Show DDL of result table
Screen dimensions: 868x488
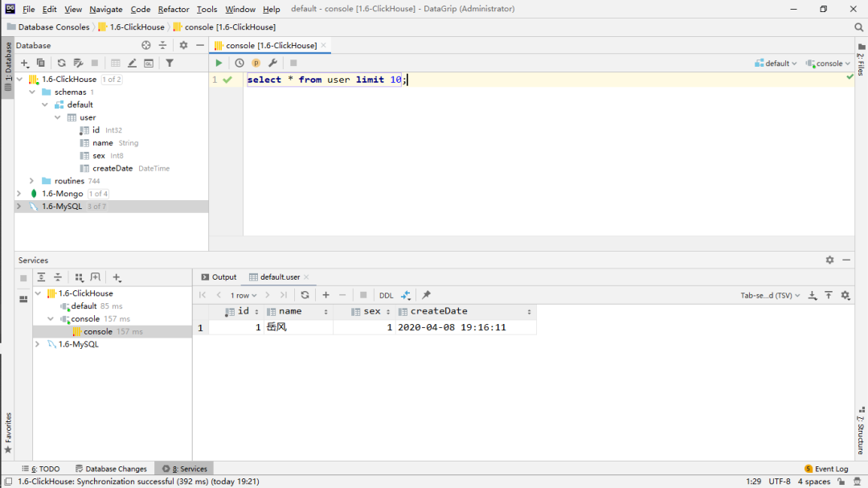(386, 295)
